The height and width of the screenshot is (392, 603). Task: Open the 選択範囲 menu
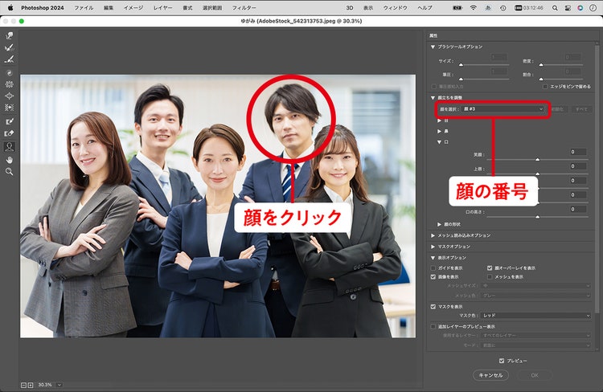212,8
